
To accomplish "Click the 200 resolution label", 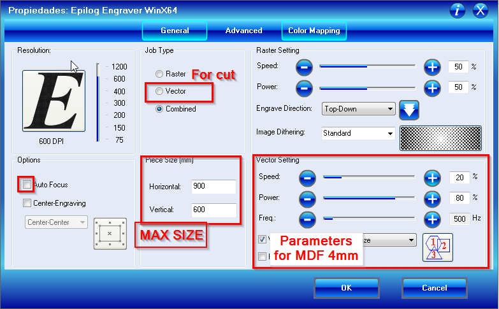I will coord(119,115).
